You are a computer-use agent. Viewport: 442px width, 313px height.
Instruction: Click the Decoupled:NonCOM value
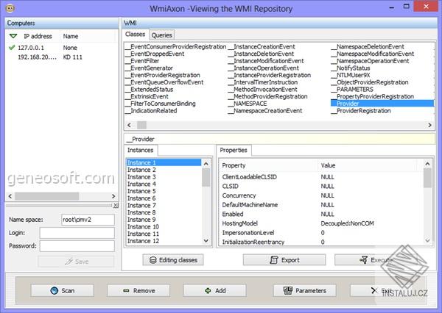347,223
